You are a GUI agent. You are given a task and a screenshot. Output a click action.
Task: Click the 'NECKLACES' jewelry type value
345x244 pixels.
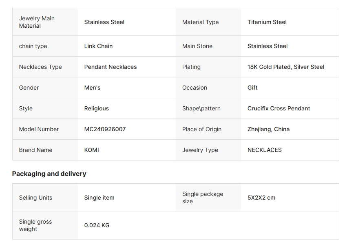coord(265,150)
